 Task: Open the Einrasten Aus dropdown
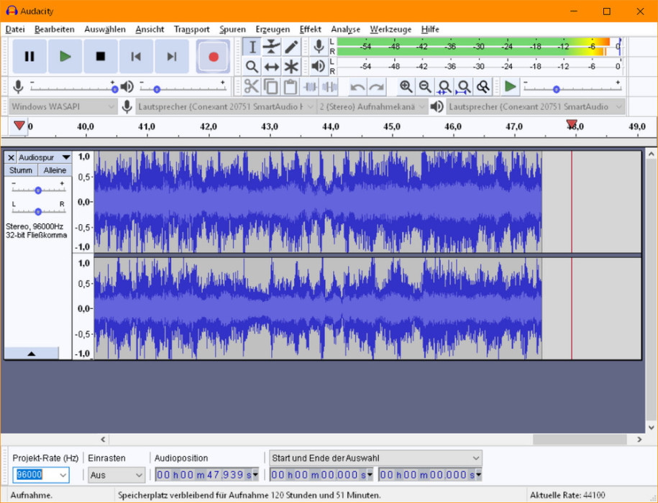116,475
